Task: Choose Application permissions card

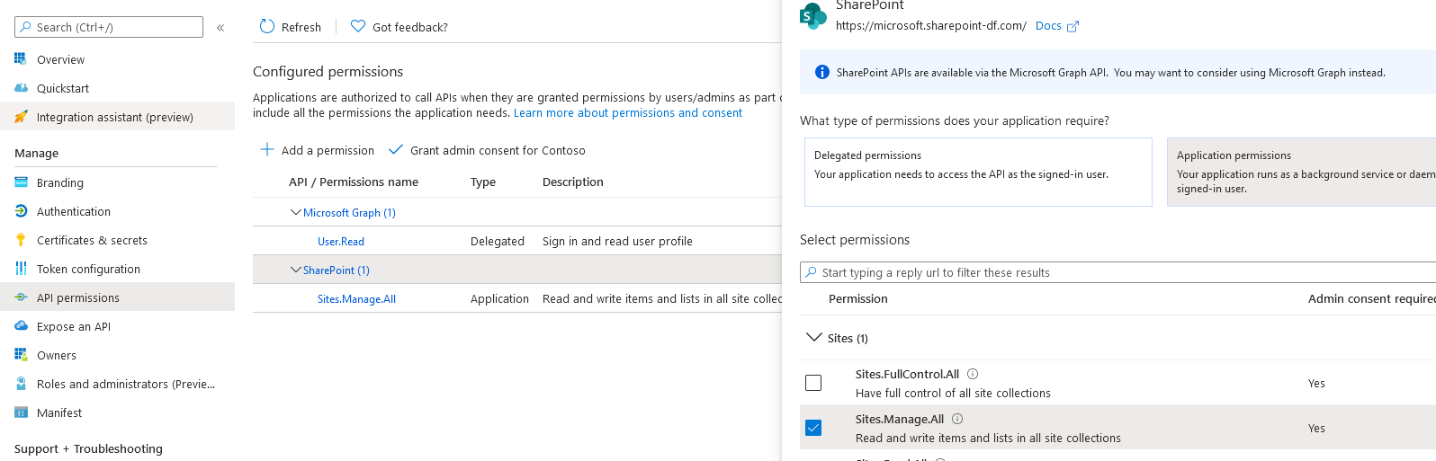Action: [x=1301, y=172]
